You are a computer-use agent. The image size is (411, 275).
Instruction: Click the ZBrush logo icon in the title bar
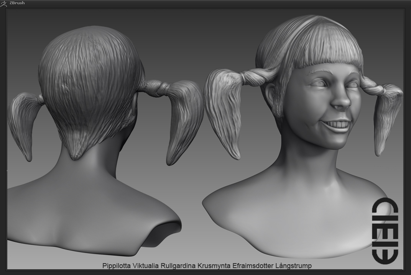click(3, 3)
